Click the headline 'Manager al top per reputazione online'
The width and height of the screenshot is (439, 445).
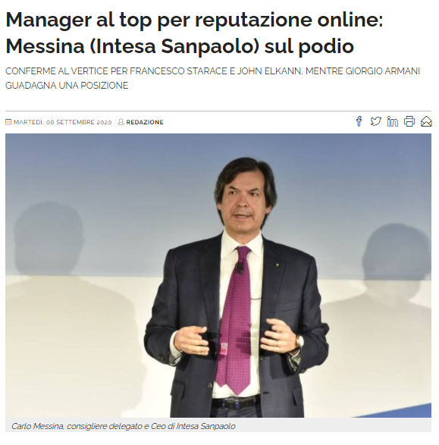[194, 20]
